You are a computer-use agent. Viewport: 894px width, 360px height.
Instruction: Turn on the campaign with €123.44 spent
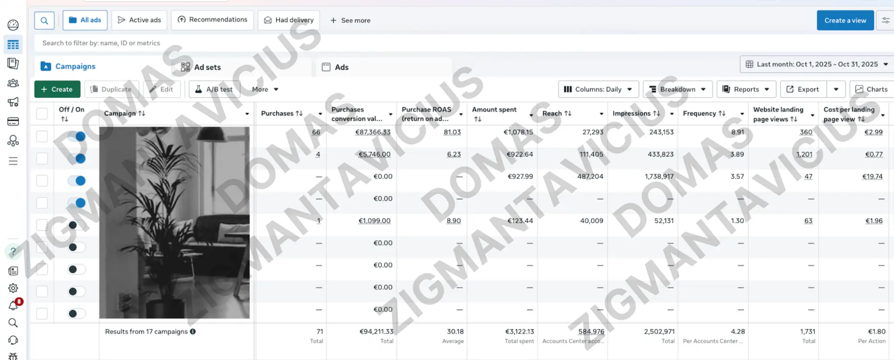click(x=76, y=225)
